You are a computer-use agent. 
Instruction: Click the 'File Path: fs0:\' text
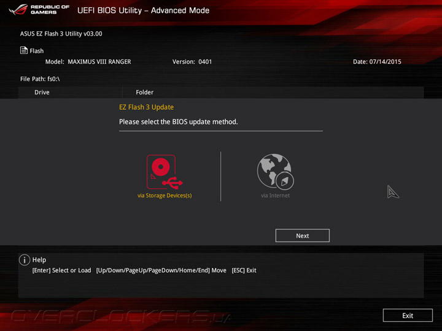[40, 79]
